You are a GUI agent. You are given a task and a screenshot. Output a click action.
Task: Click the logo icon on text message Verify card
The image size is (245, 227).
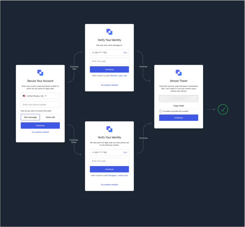click(x=109, y=32)
